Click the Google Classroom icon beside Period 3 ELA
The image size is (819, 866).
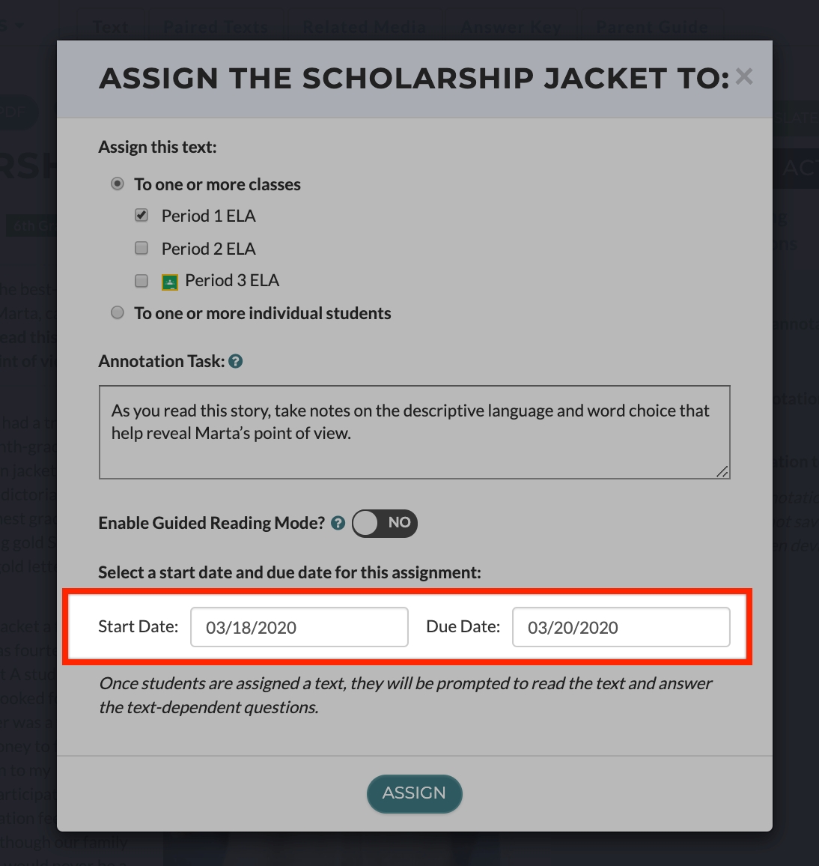point(170,282)
